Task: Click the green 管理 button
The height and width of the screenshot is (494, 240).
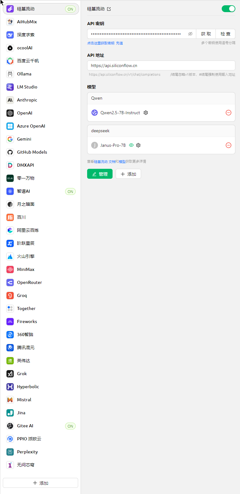Action: click(100, 174)
